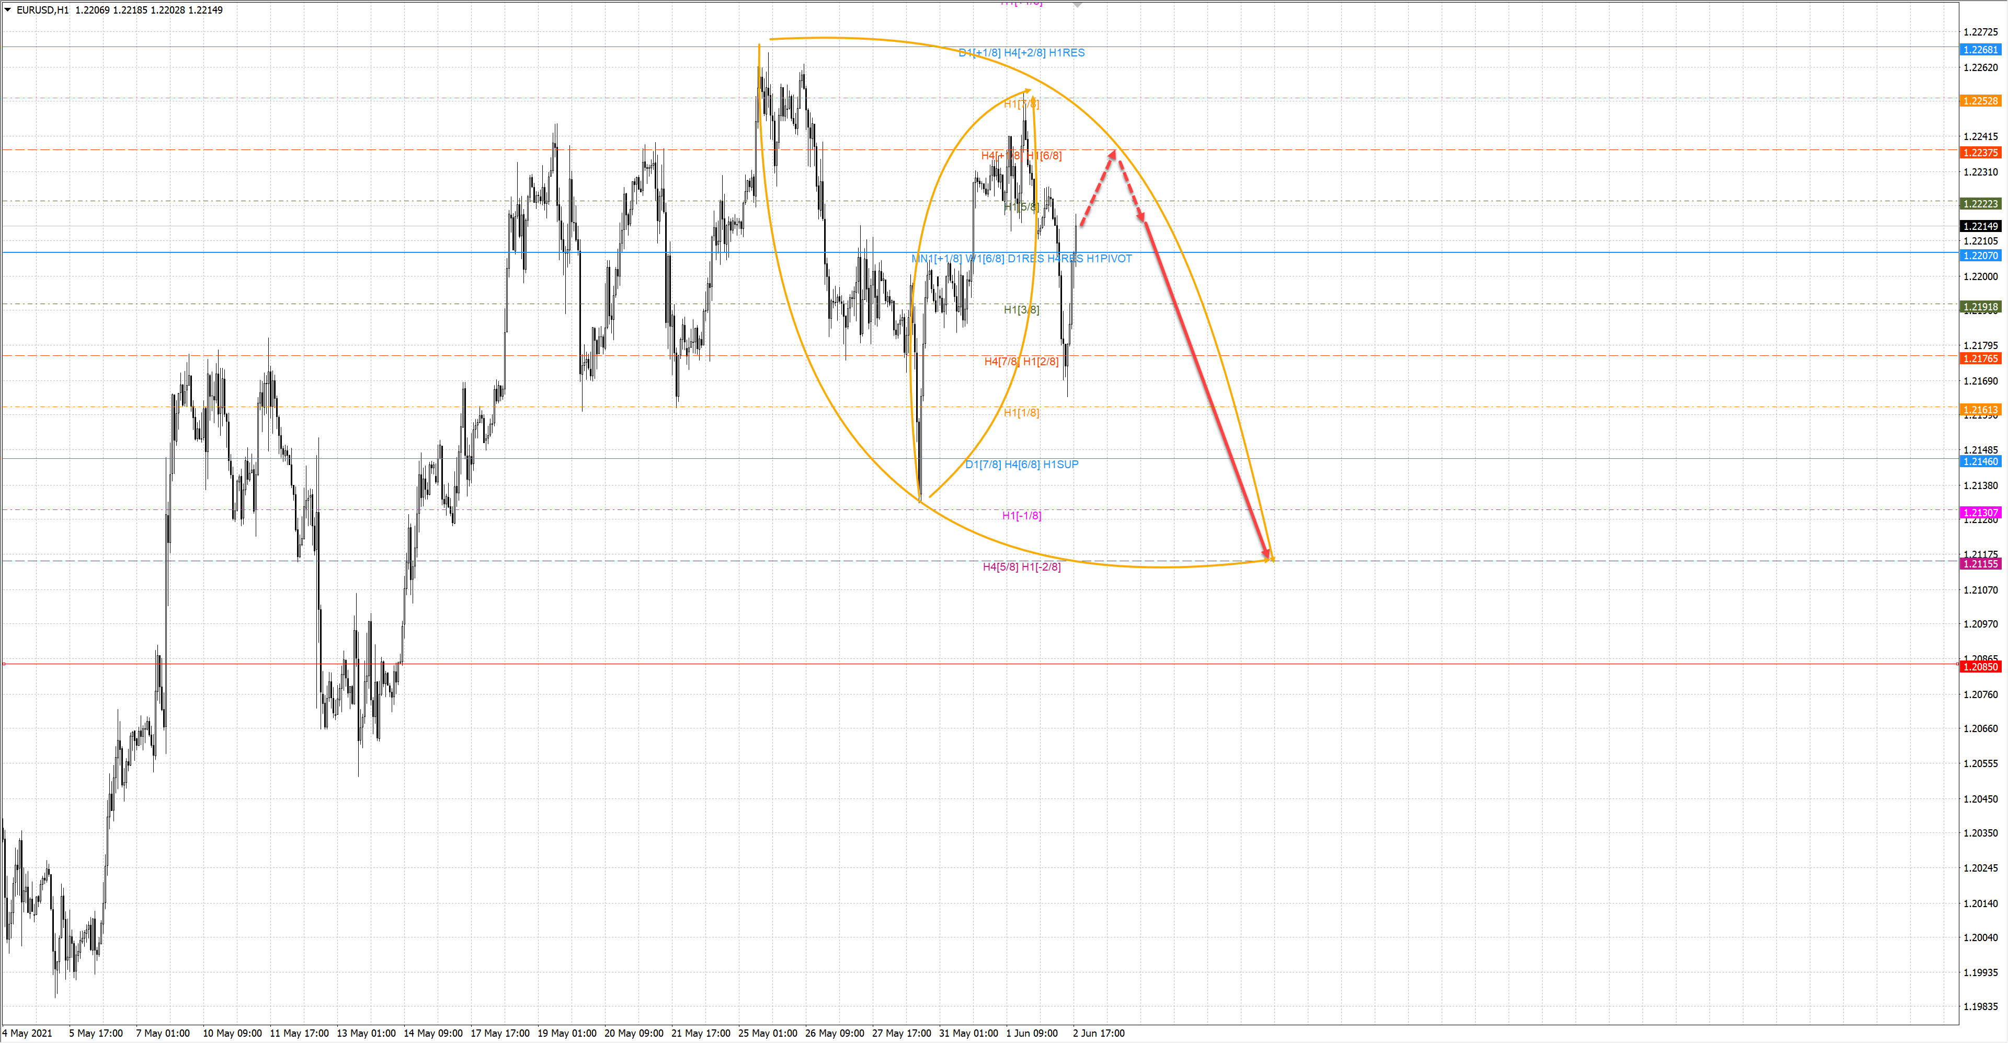Image resolution: width=2008 pixels, height=1043 pixels.
Task: Click the magenta 1.21307 price tag
Action: (x=1980, y=513)
